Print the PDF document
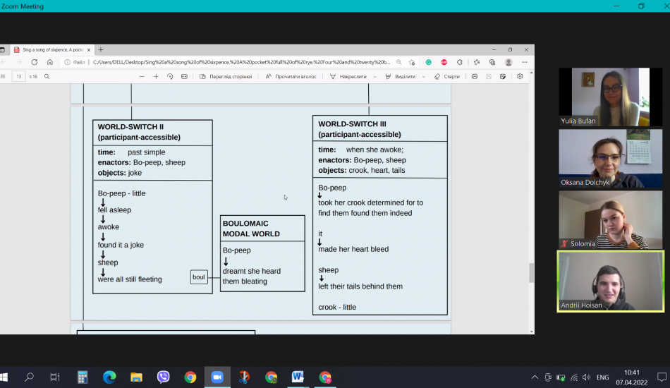Screen dimensions: 670x388 [475, 76]
